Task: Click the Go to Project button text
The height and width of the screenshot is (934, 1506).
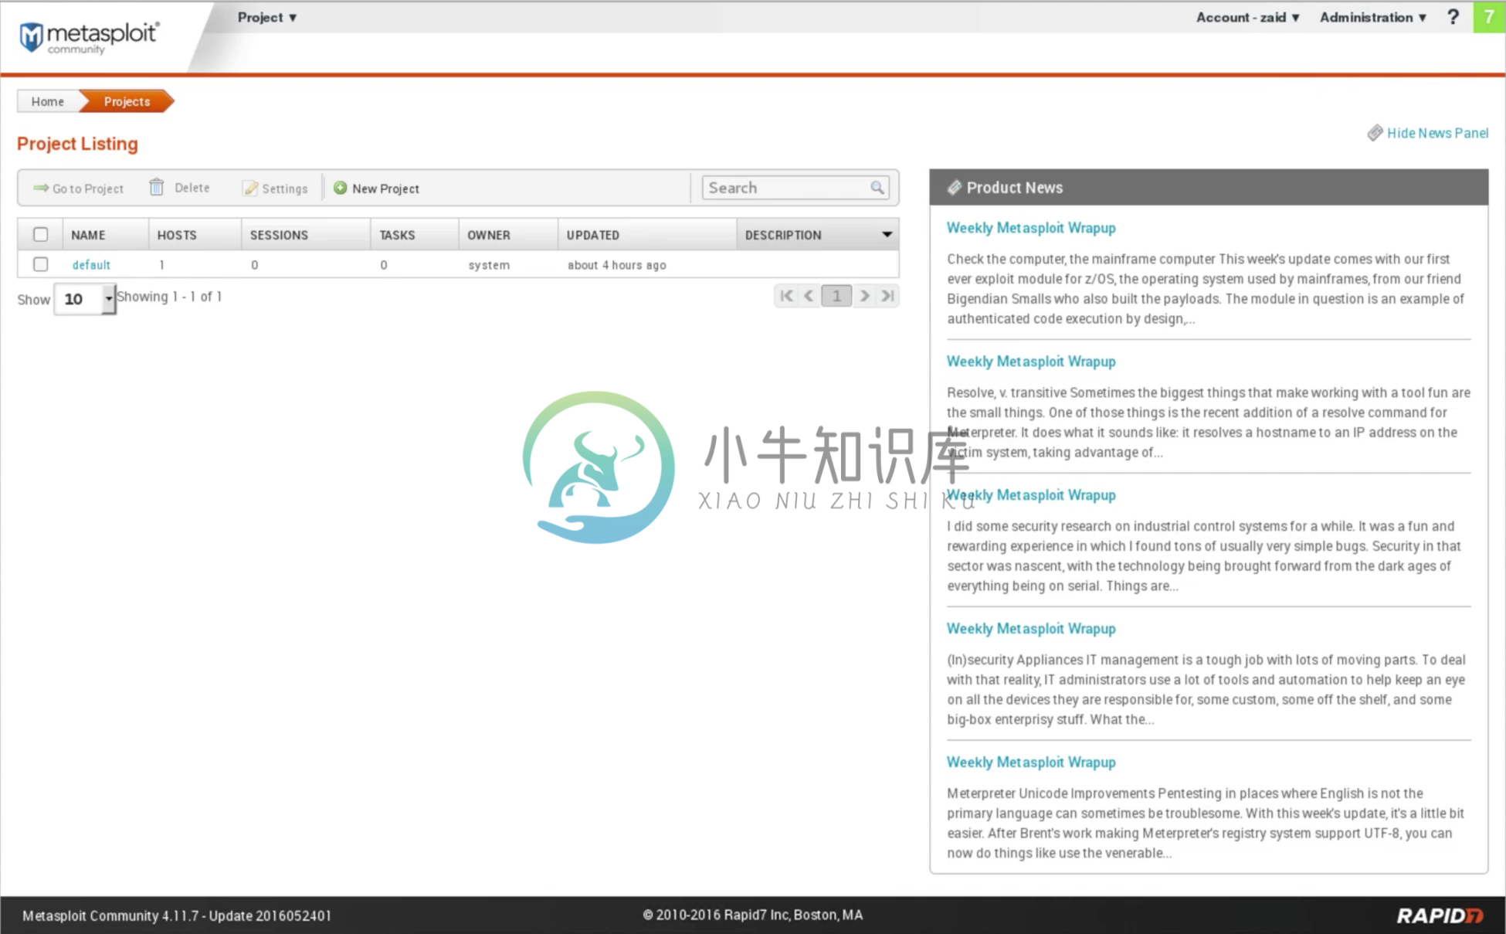Action: [88, 188]
